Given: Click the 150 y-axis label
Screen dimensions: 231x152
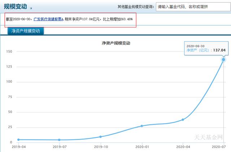Looking at the screenshot, I should 9,52.
